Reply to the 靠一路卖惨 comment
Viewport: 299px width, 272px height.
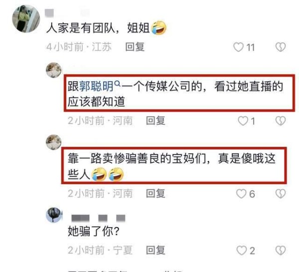[x=155, y=194]
